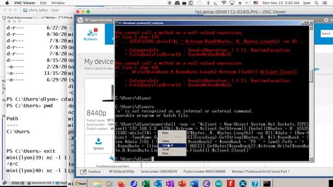Switch to the cmd.exe taskbar button
The image size is (333, 187).
267,183
